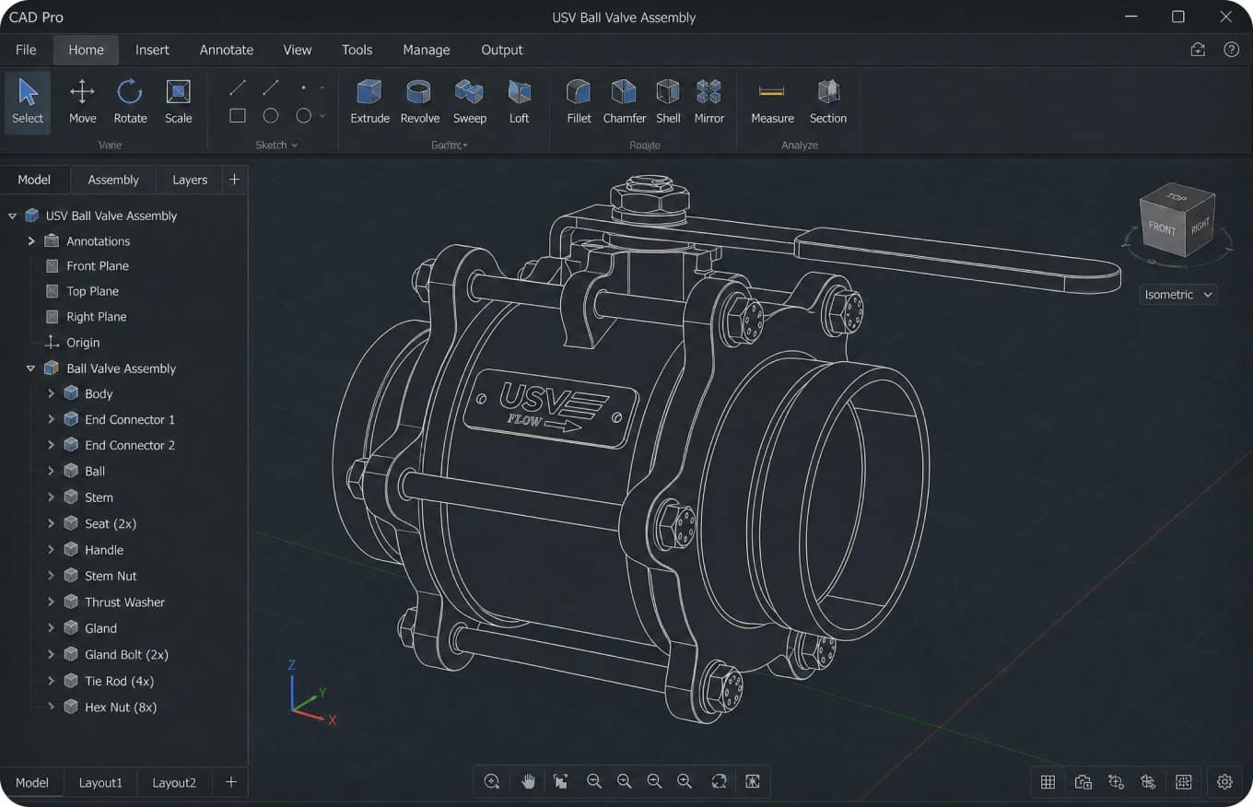Viewport: 1253px width, 807px height.
Task: Switch to the Assembly panel tab
Action: (113, 180)
